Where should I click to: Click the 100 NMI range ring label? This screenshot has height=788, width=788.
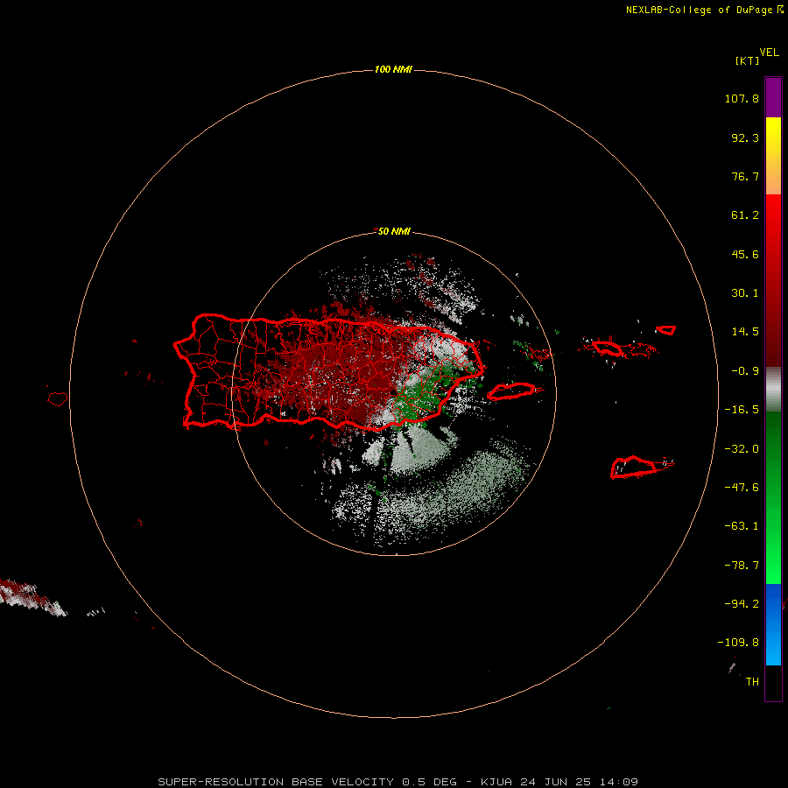click(393, 69)
